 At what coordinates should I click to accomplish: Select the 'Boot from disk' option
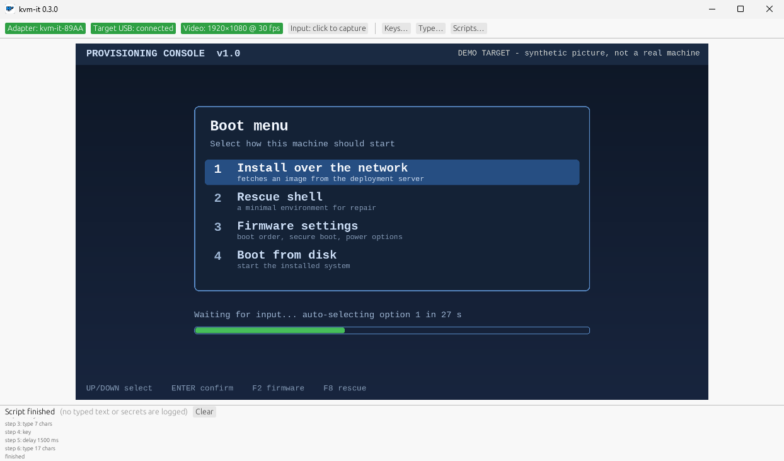point(392,259)
